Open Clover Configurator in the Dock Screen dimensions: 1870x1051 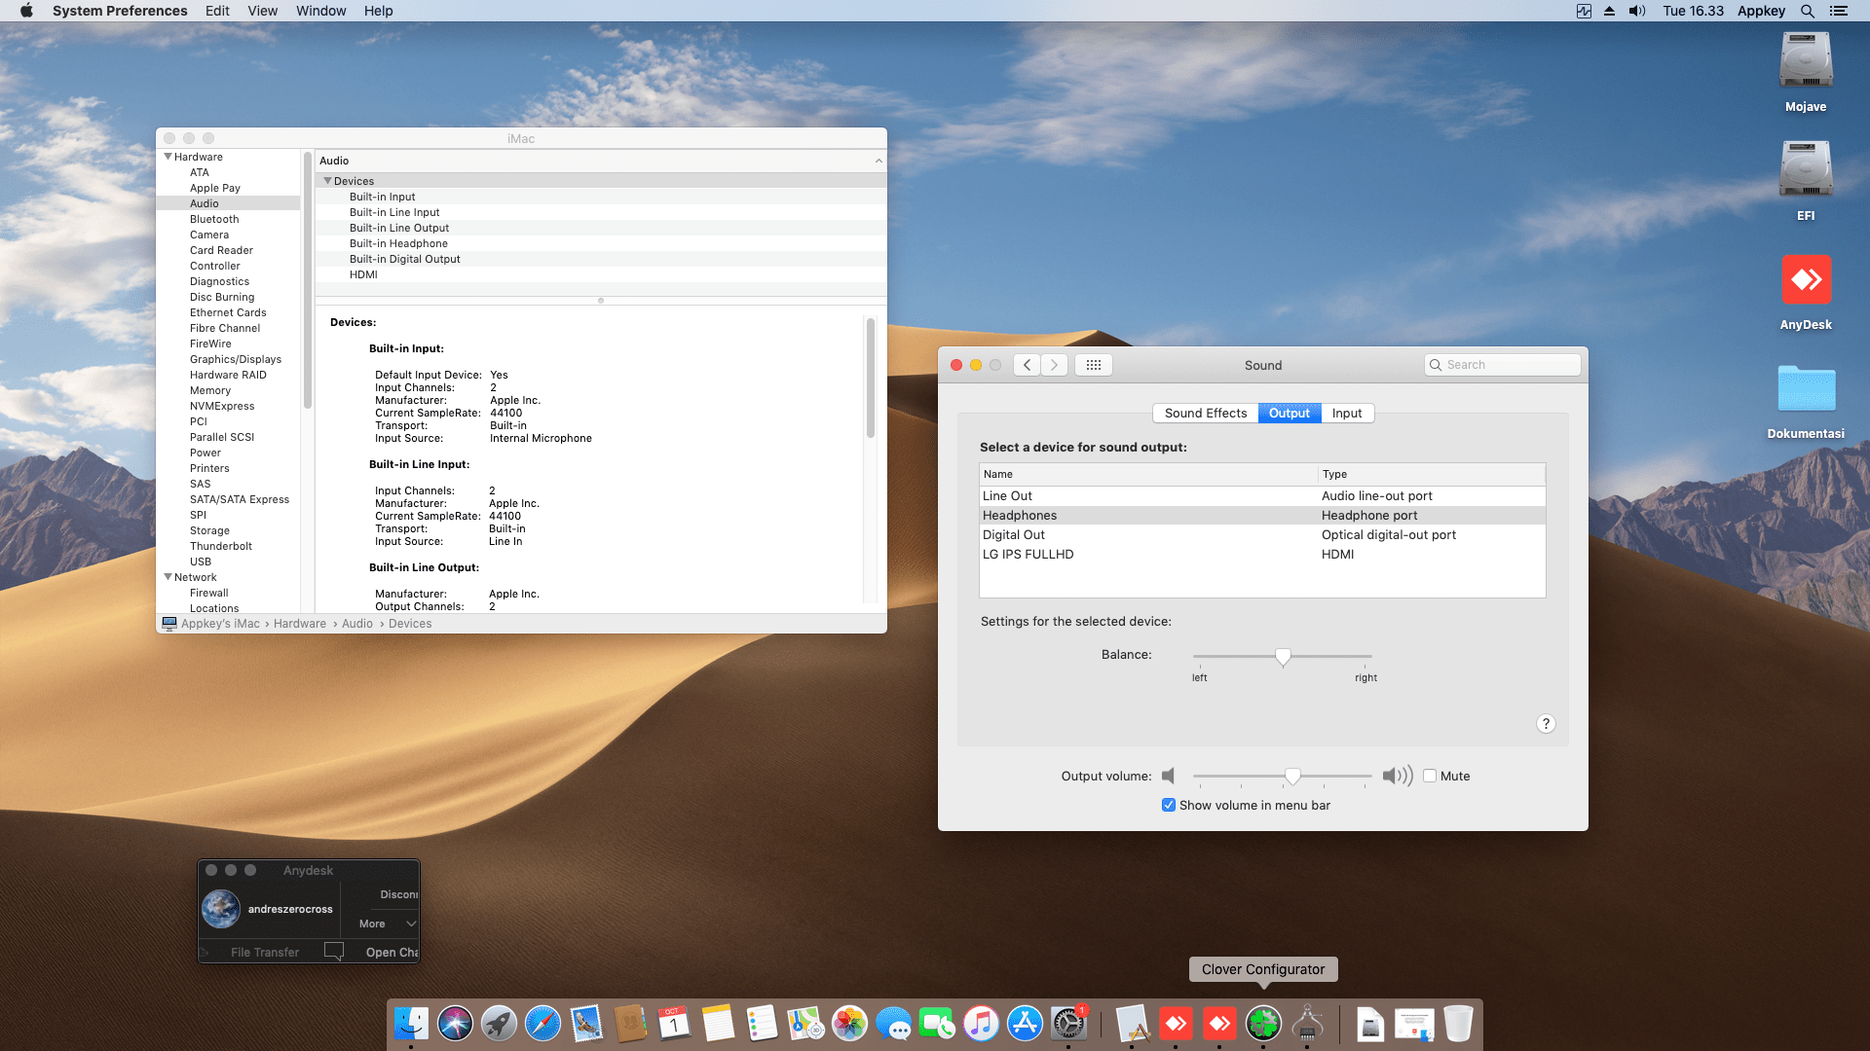(1263, 1024)
